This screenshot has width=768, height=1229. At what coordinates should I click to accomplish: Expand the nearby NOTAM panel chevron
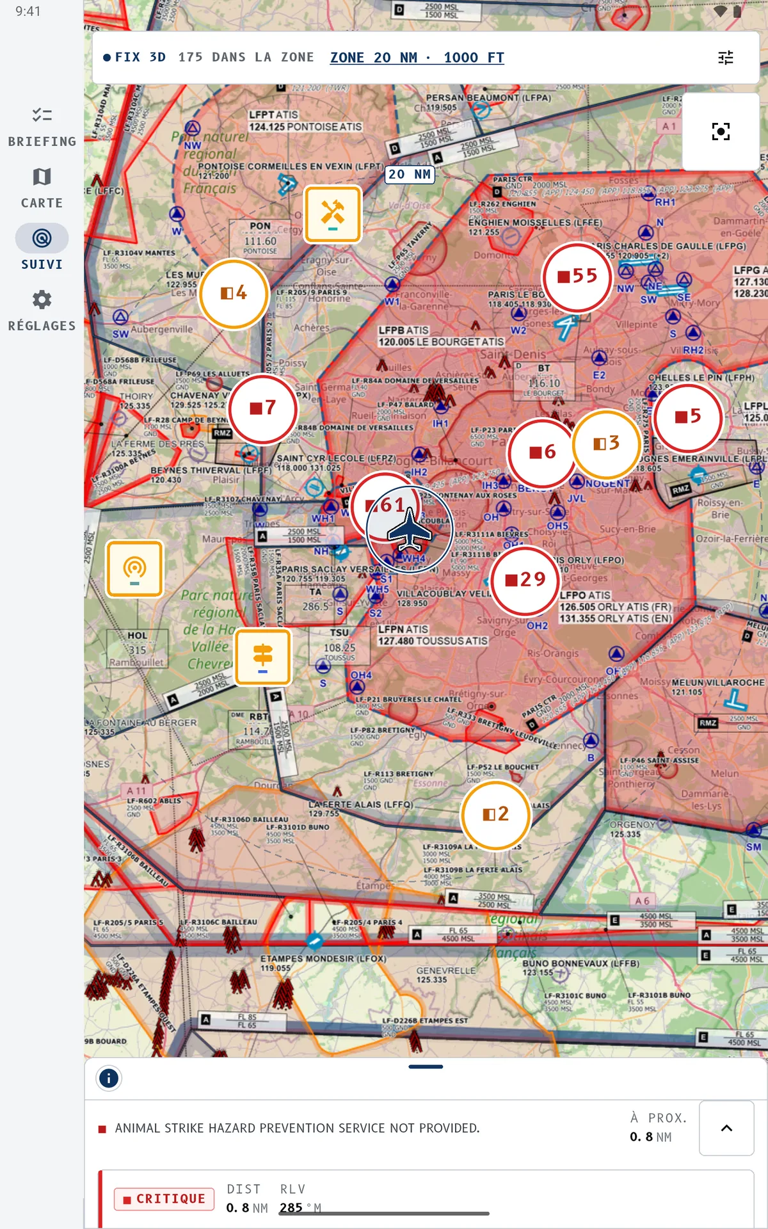point(726,1128)
